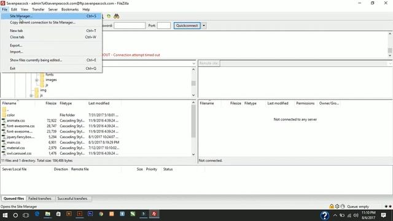
Task: Select New tab in File menu
Action: point(52,31)
